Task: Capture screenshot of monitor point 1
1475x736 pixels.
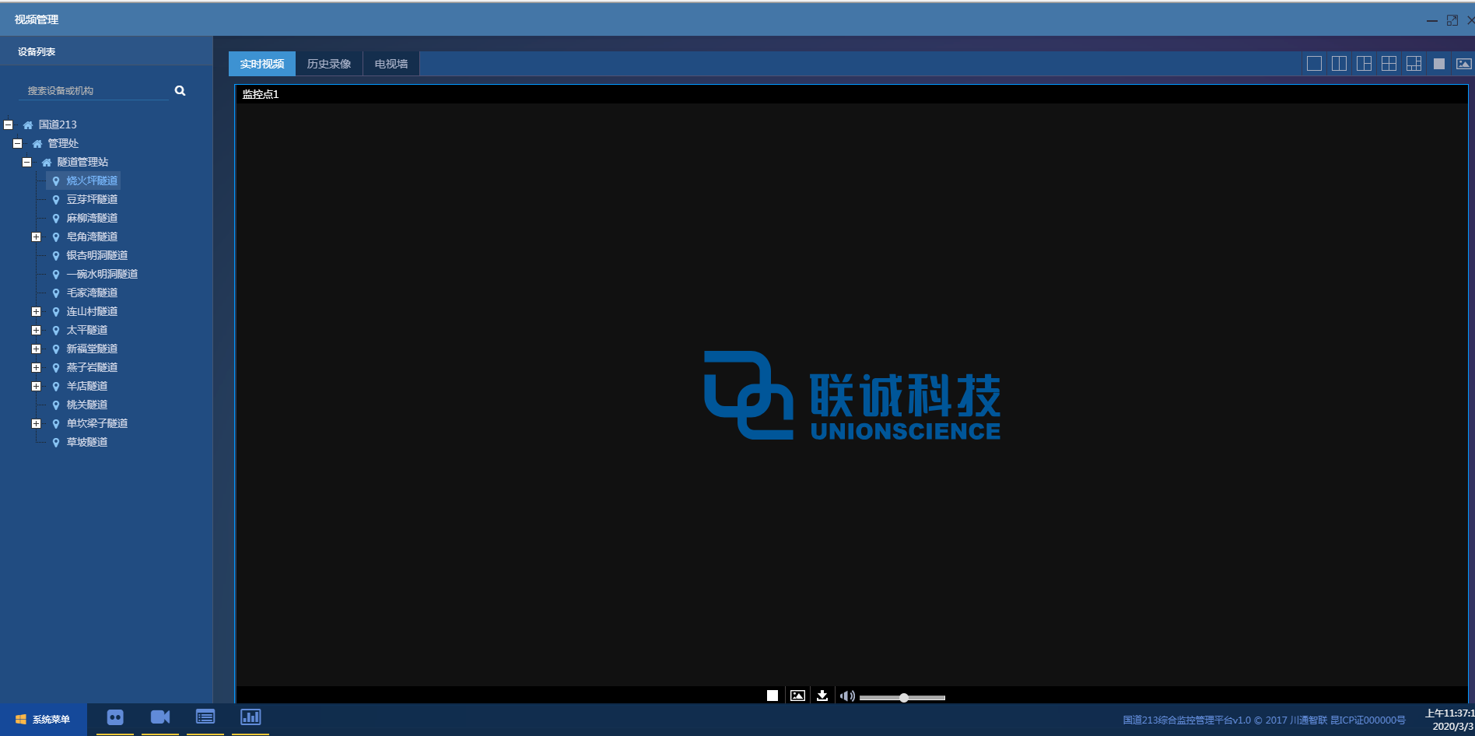Action: pos(797,696)
